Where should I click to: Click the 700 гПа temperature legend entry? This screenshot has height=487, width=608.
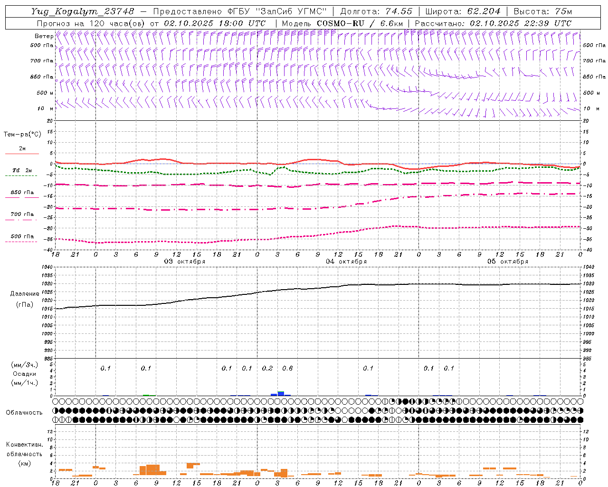[x=22, y=214]
